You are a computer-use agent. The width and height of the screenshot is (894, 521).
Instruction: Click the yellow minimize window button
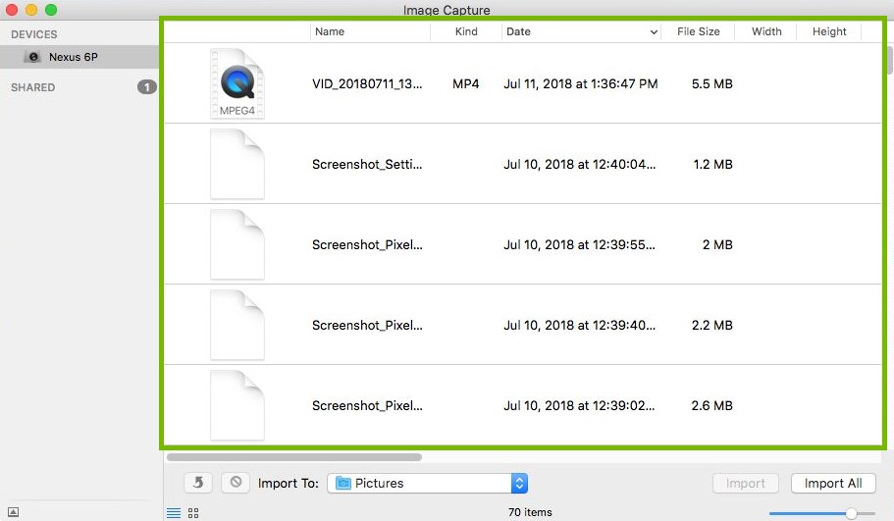[31, 10]
